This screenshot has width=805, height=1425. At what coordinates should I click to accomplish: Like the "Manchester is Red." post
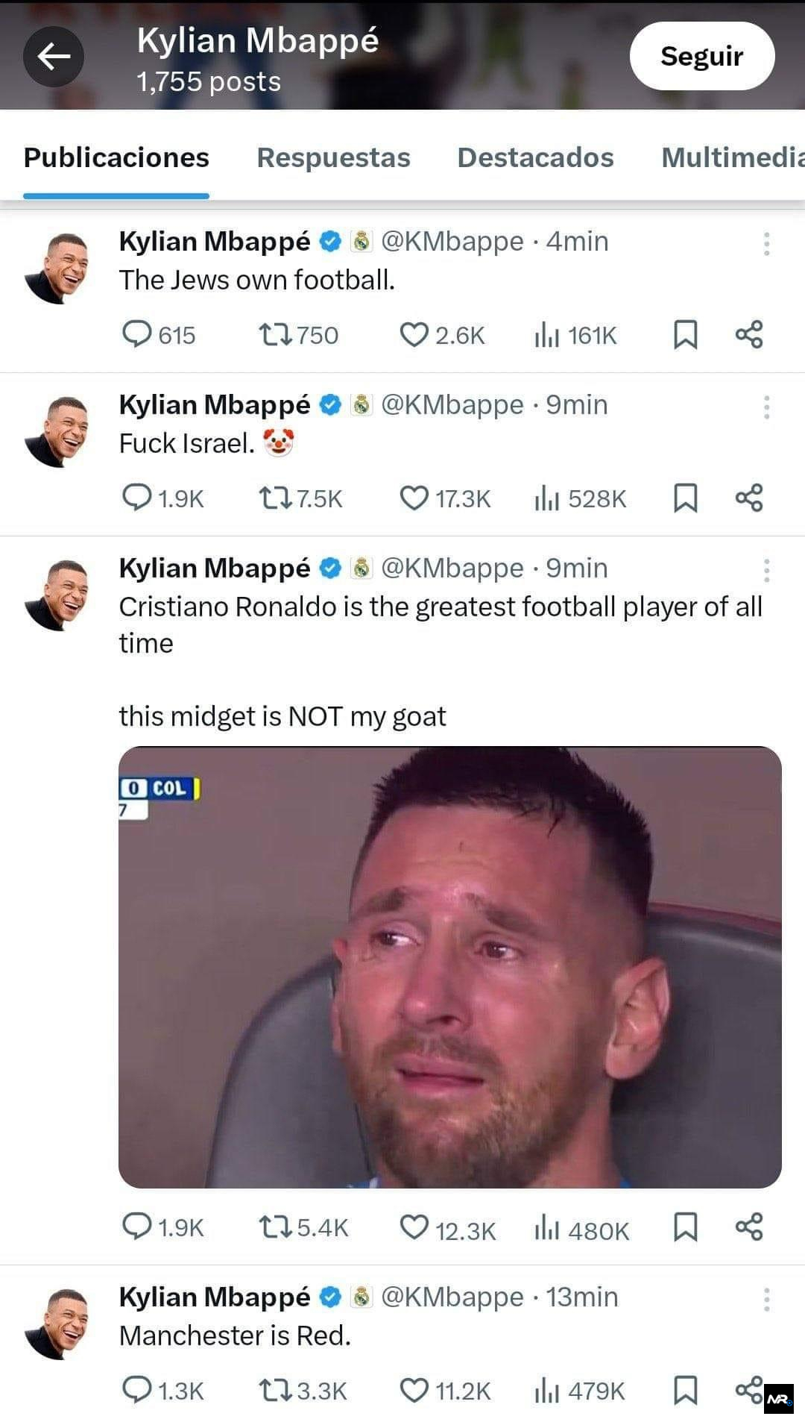click(x=414, y=1390)
